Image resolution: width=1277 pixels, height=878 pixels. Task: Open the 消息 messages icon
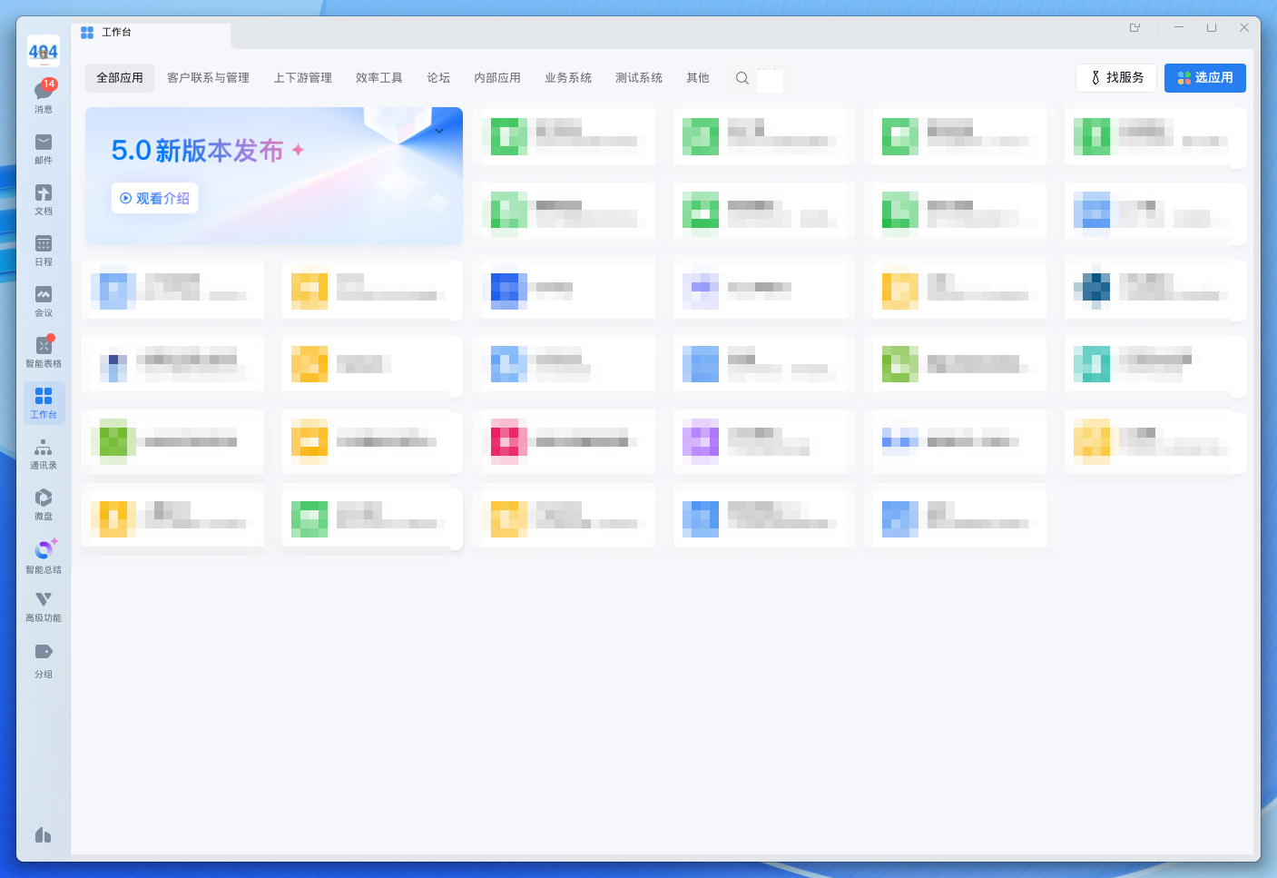point(44,95)
